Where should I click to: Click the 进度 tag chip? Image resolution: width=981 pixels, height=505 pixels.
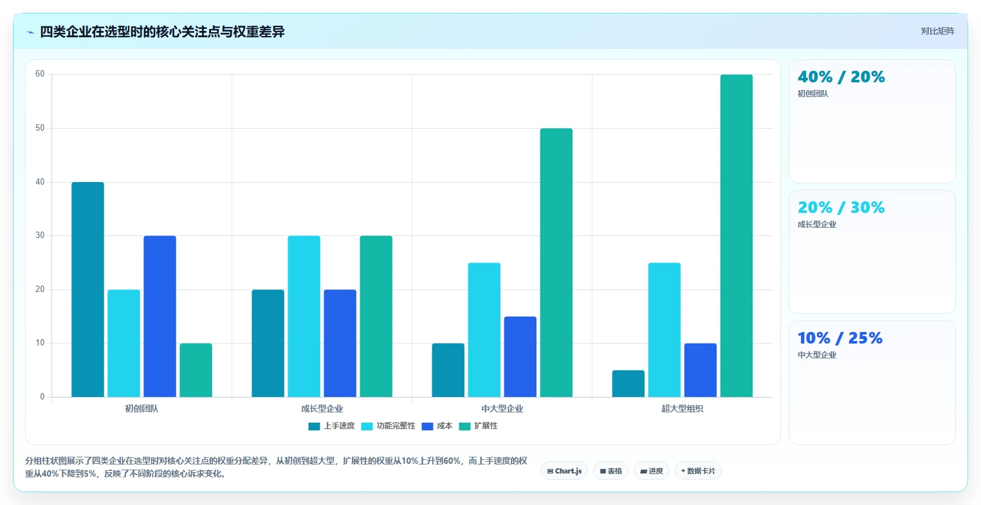pos(652,471)
